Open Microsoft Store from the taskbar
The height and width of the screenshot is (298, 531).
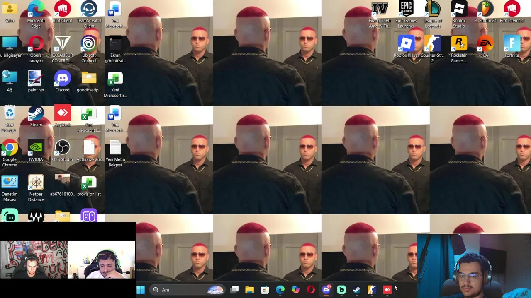click(265, 290)
